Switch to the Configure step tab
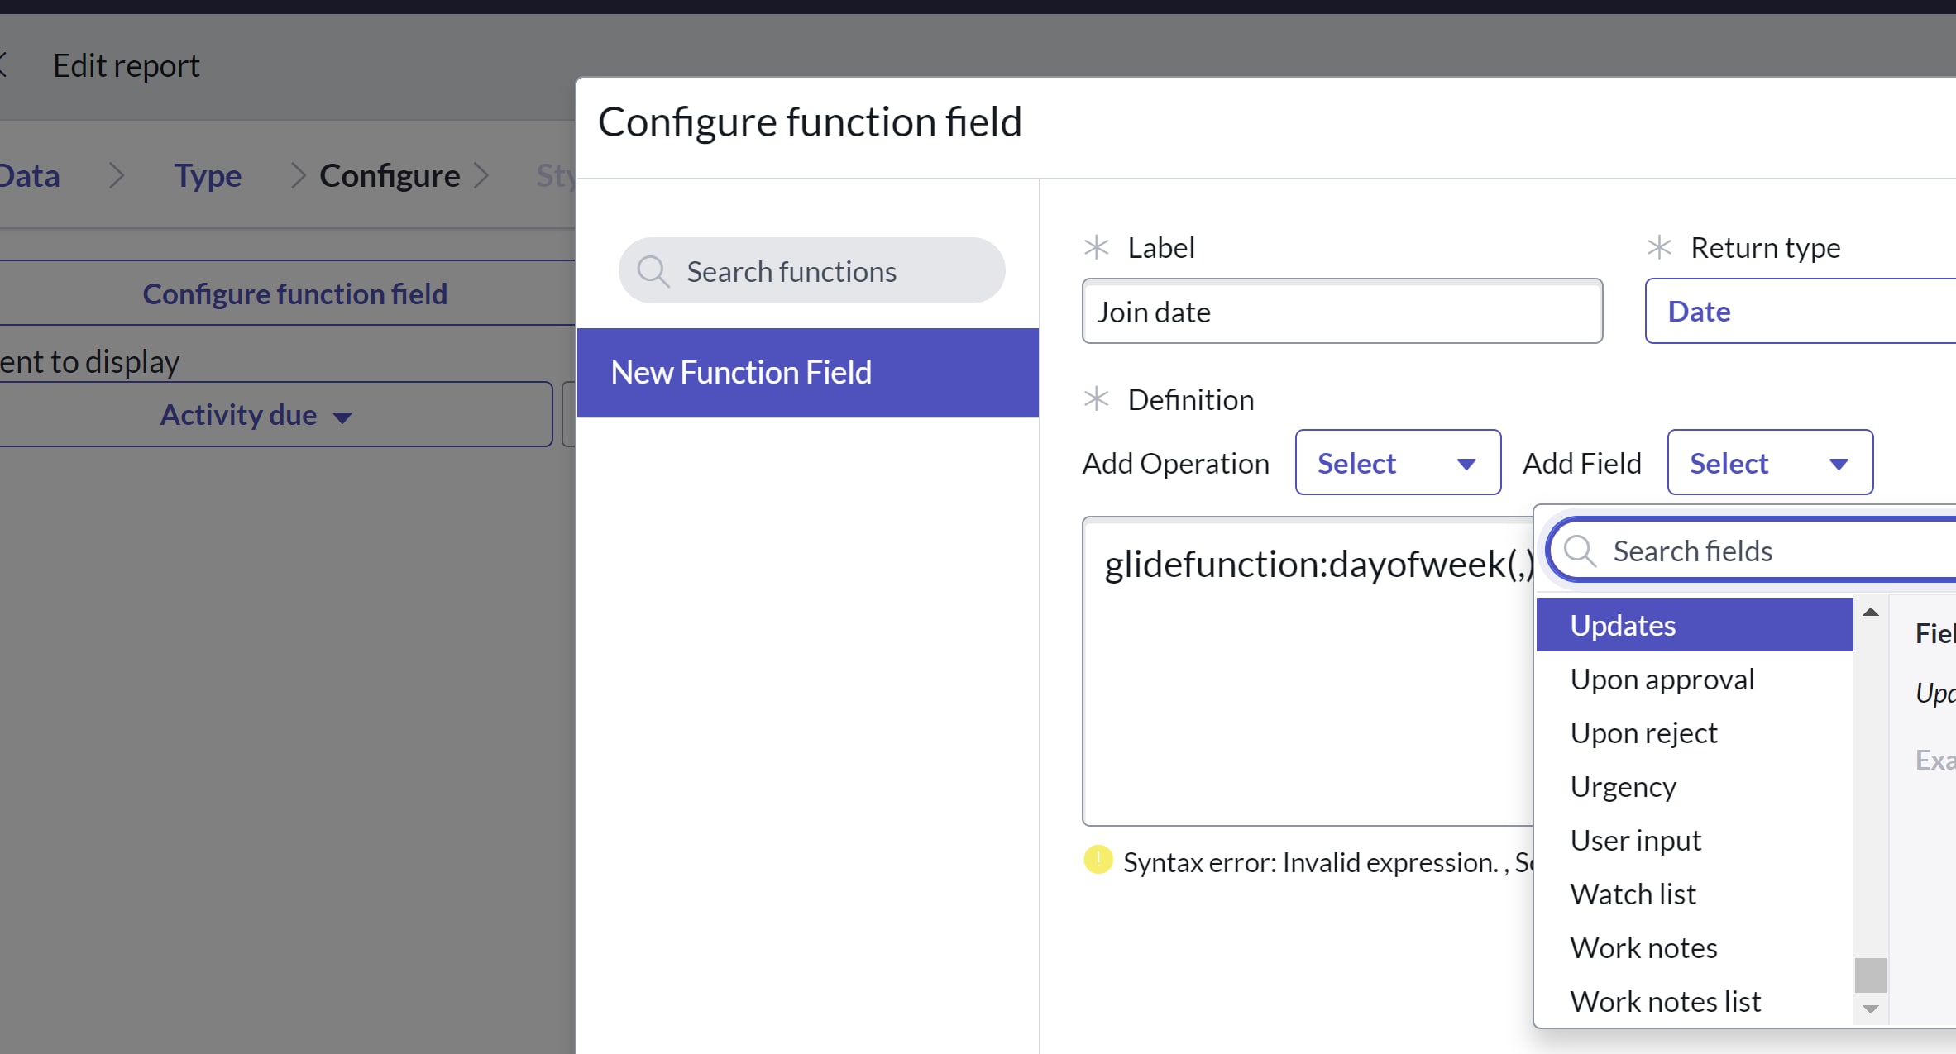The width and height of the screenshot is (1956, 1054). (390, 175)
